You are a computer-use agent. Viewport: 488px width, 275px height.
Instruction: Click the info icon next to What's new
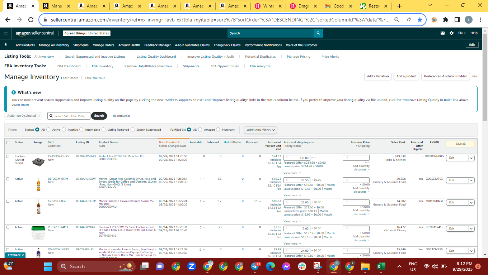pyautogui.click(x=14, y=92)
